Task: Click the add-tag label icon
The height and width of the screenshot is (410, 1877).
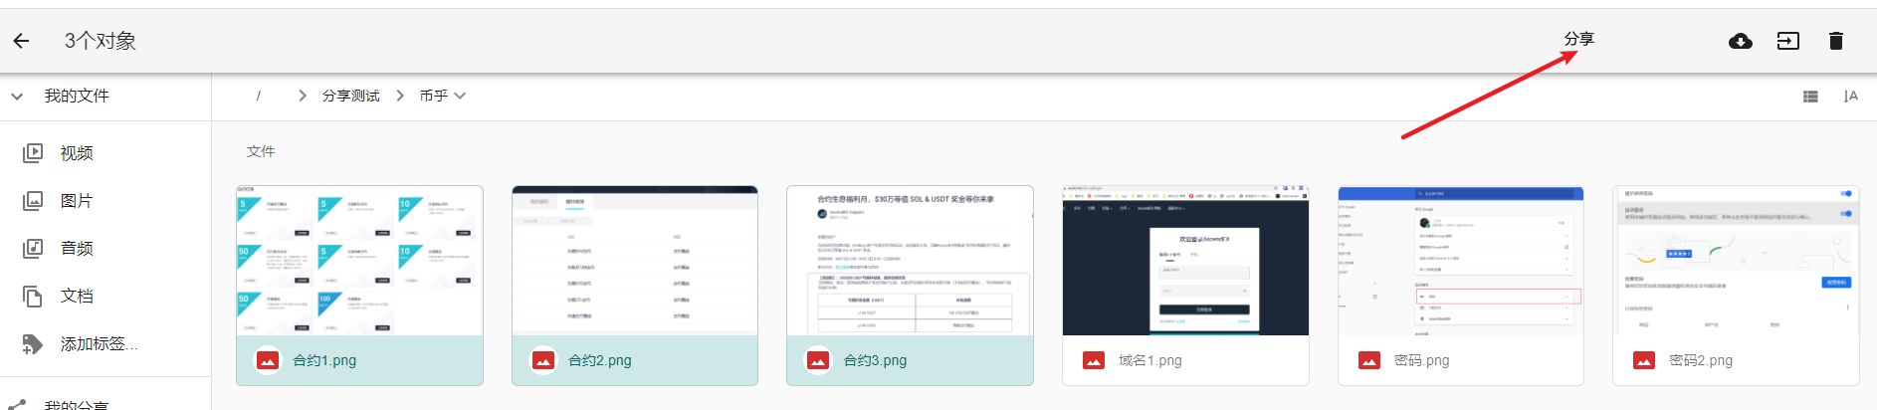Action: point(33,344)
